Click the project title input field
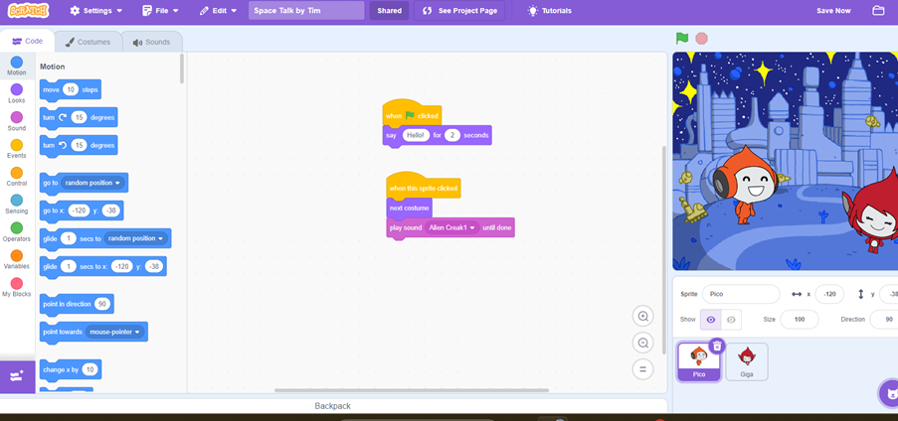This screenshot has width=898, height=421. pos(306,11)
